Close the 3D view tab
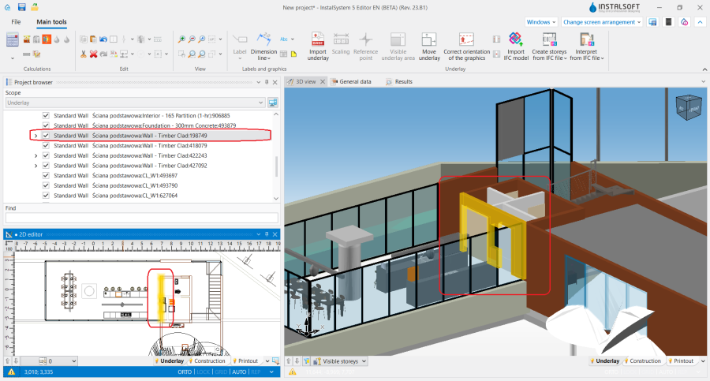Viewport: 710px width, 381px height. click(323, 81)
